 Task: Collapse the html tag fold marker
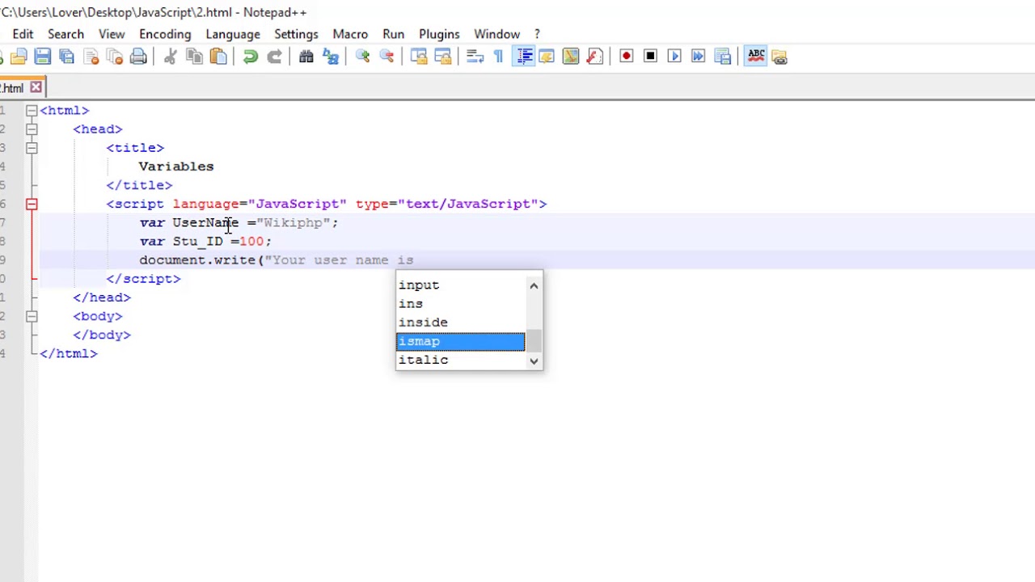(x=32, y=111)
